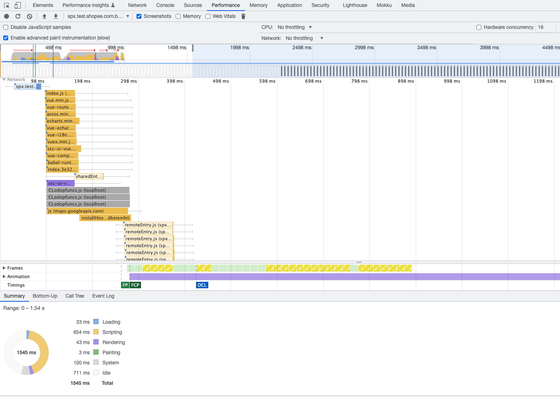Select the vue-i18n network request bar
The height and width of the screenshot is (397, 560).
pyautogui.click(x=61, y=135)
